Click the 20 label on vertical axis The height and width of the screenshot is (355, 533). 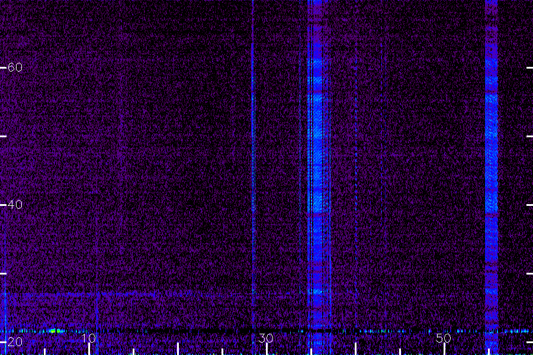(x=15, y=342)
